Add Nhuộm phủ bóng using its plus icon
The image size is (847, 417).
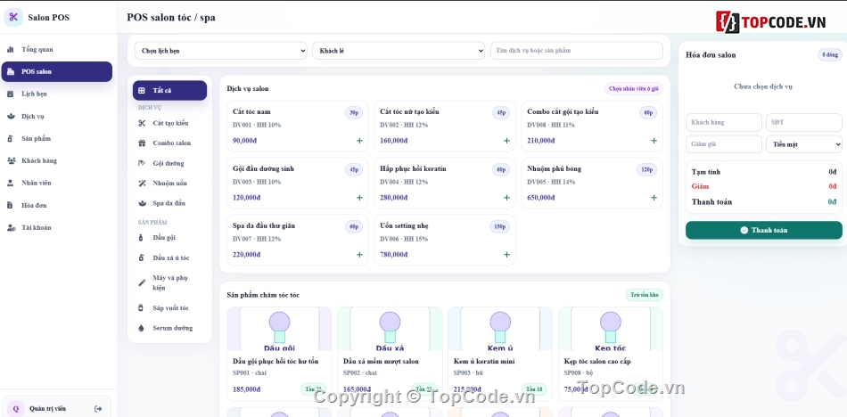pos(654,198)
